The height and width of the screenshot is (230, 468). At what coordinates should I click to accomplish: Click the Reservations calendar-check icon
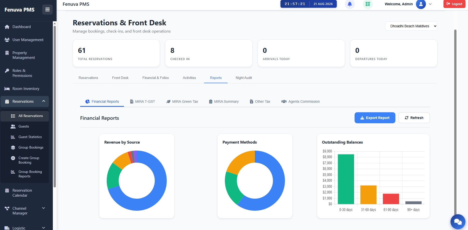[7, 101]
